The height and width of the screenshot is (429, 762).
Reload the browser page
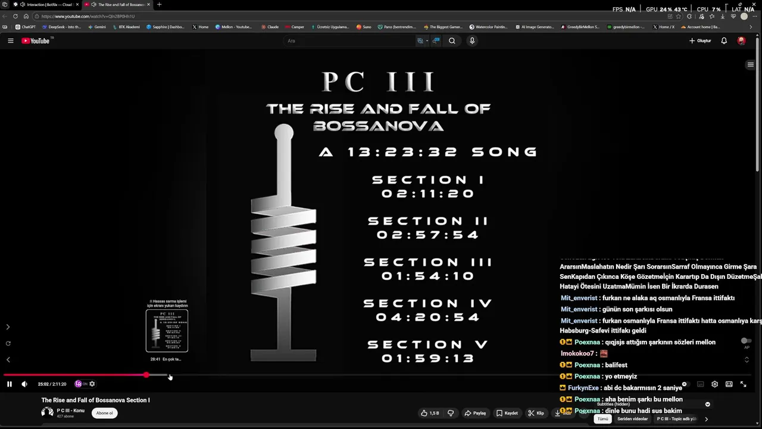(15, 16)
